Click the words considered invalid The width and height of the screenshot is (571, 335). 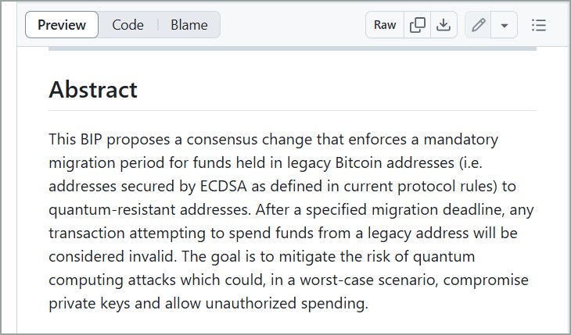pos(113,256)
